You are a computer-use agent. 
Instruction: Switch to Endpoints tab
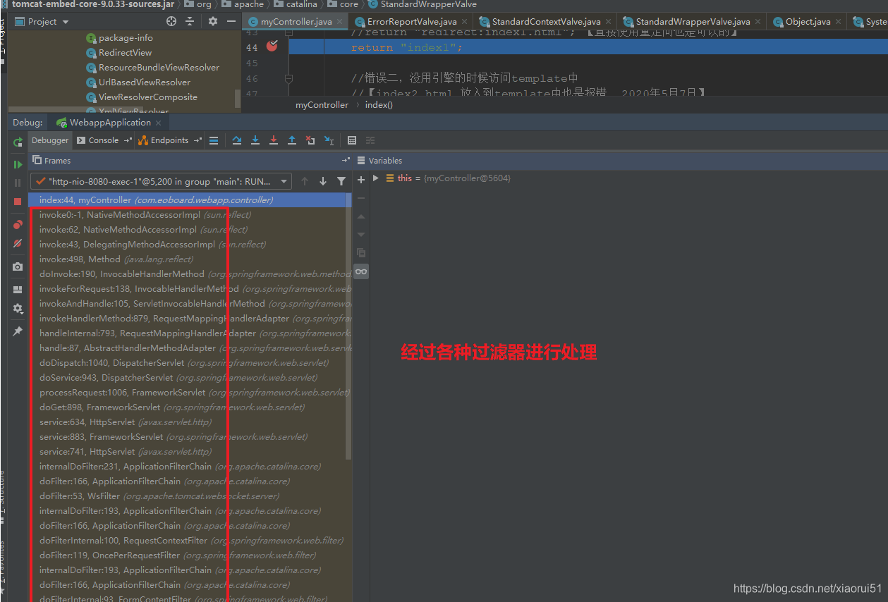point(164,140)
